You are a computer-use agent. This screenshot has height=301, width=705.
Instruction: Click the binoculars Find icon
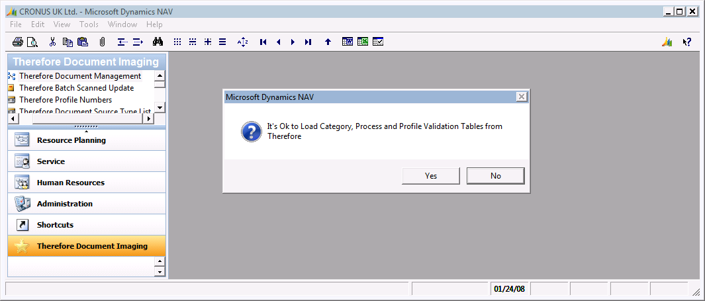pyautogui.click(x=158, y=42)
